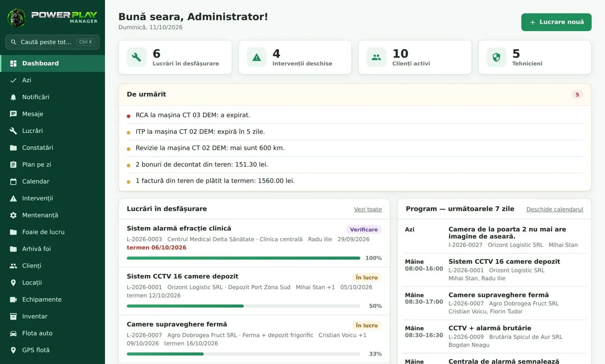
Task: Open the Vezi toate link
Action: (368, 209)
